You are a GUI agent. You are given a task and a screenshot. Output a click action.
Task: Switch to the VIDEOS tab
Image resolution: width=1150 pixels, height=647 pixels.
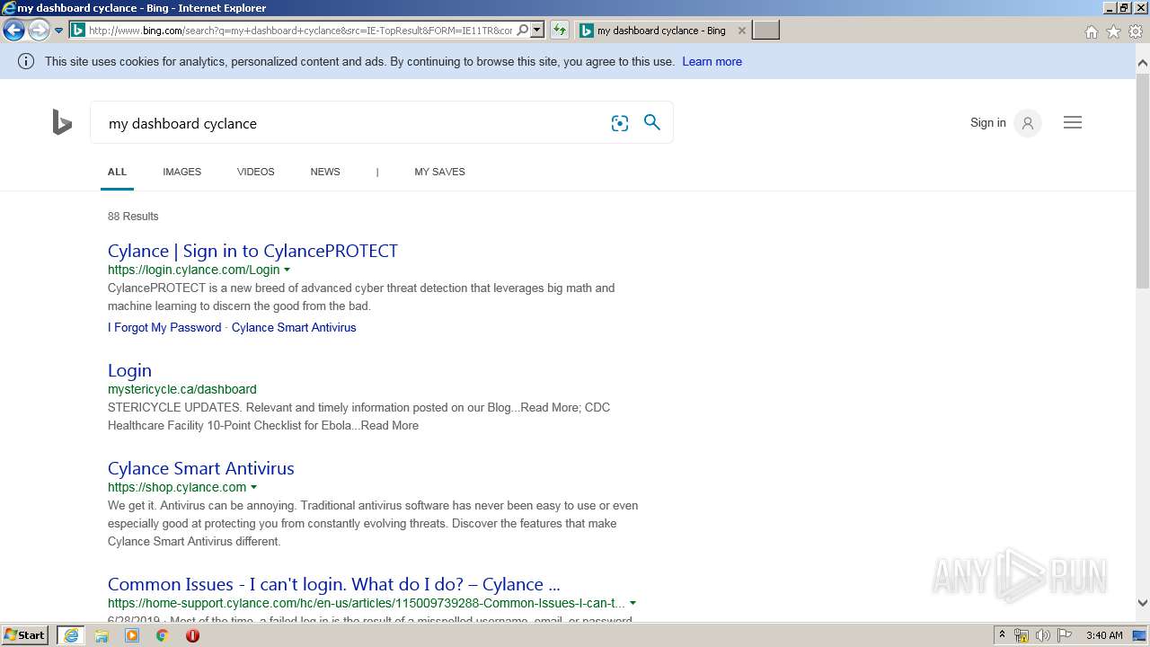pyautogui.click(x=255, y=172)
